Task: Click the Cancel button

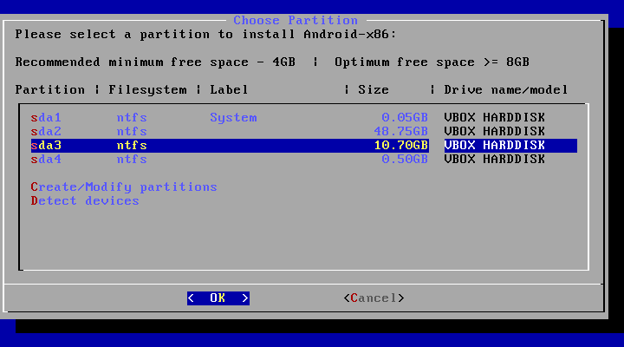Action: pos(374,298)
